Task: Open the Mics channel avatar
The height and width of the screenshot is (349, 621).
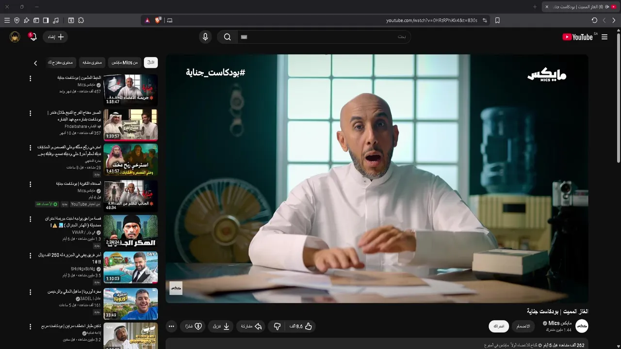Action: (582, 326)
